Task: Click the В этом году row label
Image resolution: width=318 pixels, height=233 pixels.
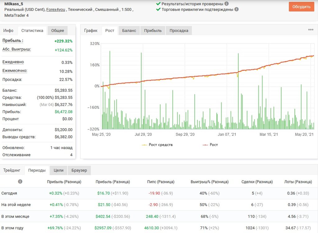Action: pos(12,228)
